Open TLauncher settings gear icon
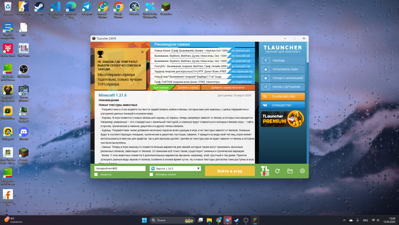Viewport: 399px width, 225px height. click(x=302, y=171)
